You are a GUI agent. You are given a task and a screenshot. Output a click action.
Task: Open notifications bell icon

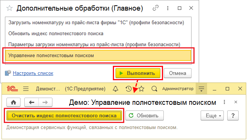coord(116,89)
